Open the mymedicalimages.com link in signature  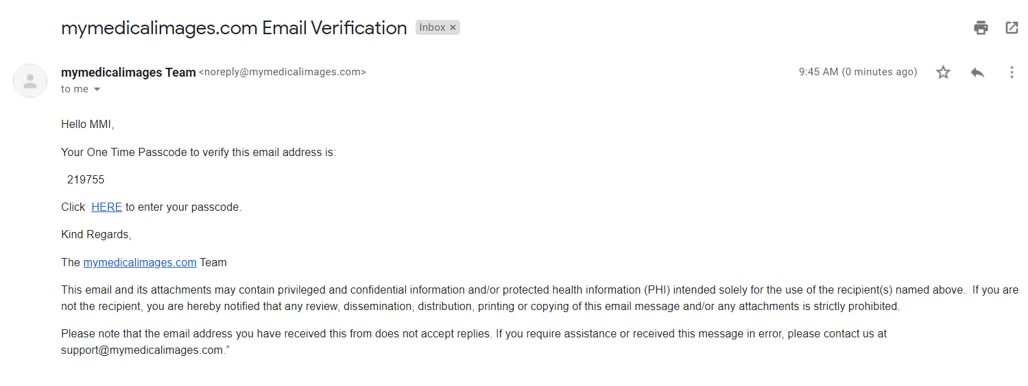[x=140, y=262]
